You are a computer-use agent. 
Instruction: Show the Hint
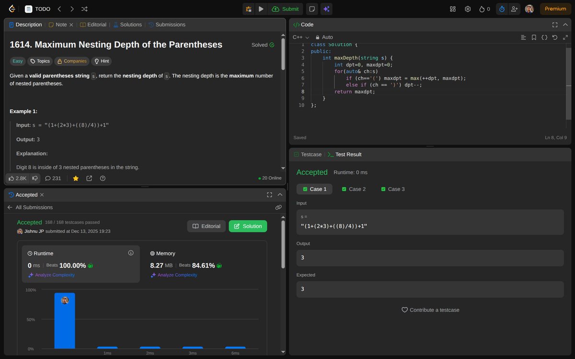point(101,61)
